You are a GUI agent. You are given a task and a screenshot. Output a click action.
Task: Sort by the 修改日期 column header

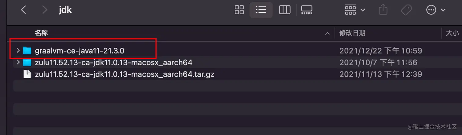point(352,33)
